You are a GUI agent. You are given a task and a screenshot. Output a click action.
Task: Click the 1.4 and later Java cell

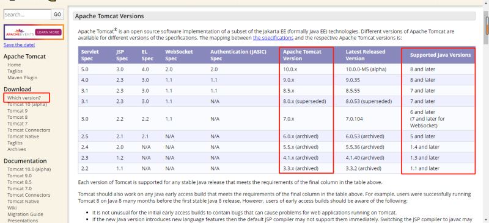pyautogui.click(x=424, y=147)
